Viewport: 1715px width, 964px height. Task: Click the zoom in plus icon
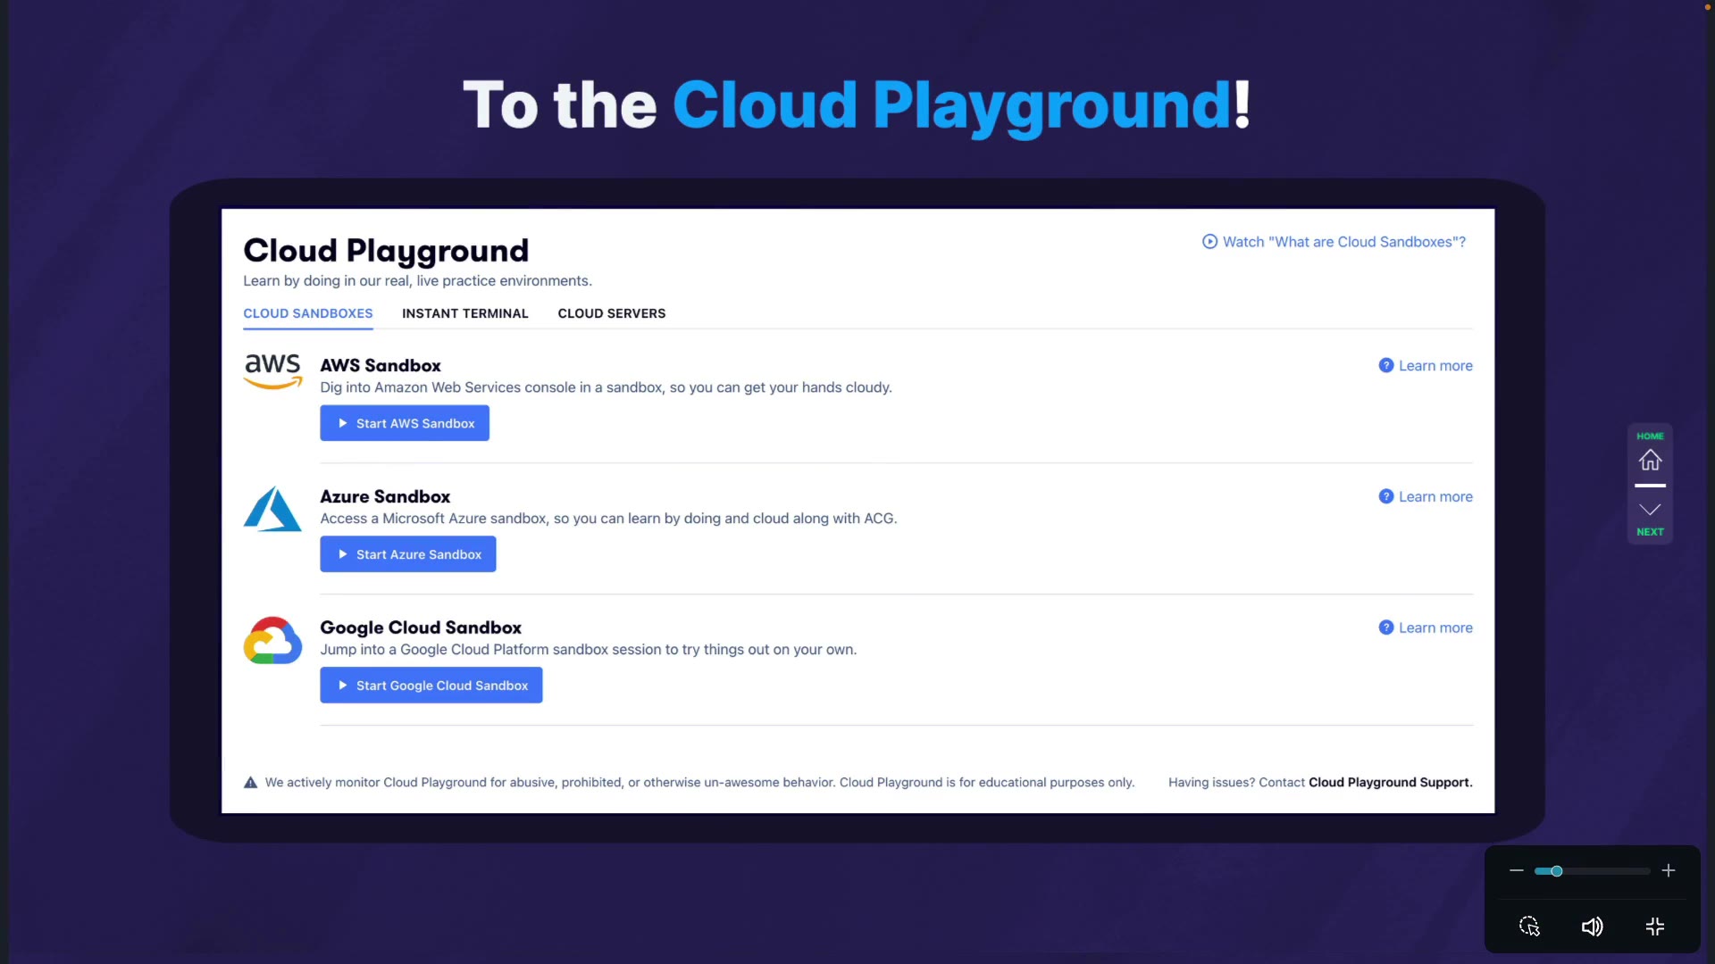pyautogui.click(x=1669, y=870)
